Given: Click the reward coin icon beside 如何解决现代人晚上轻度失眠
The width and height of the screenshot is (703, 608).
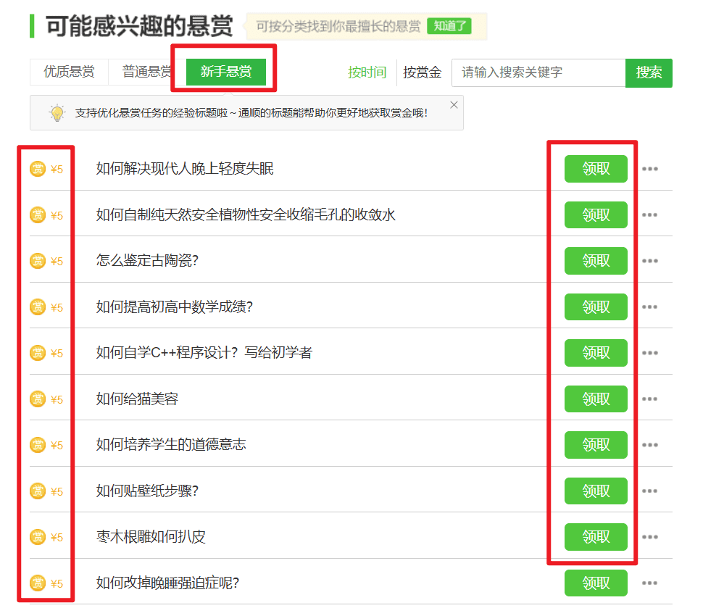Looking at the screenshot, I should (38, 169).
